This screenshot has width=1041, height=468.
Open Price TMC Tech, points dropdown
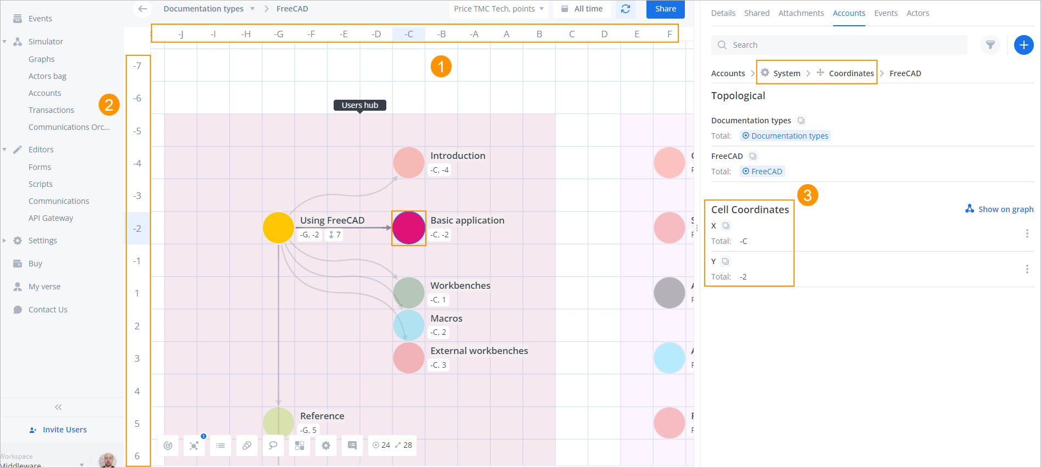(x=498, y=9)
